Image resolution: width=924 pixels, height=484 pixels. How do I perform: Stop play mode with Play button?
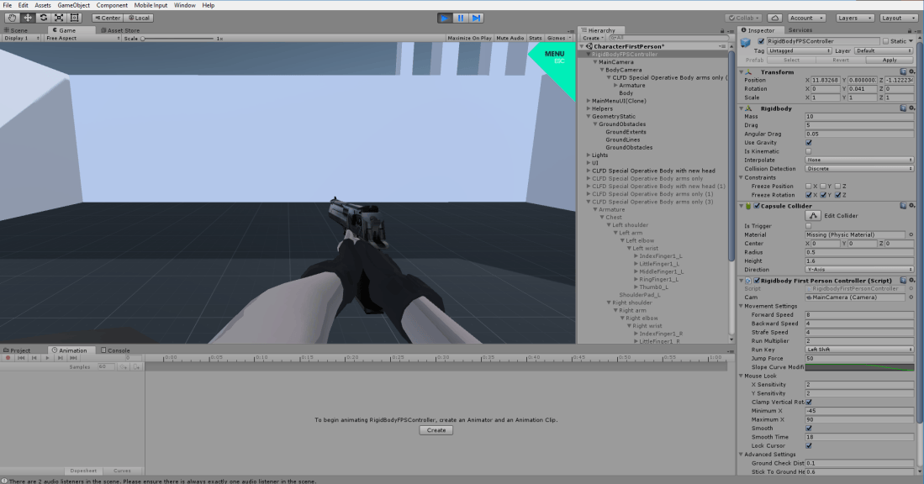[x=445, y=18]
